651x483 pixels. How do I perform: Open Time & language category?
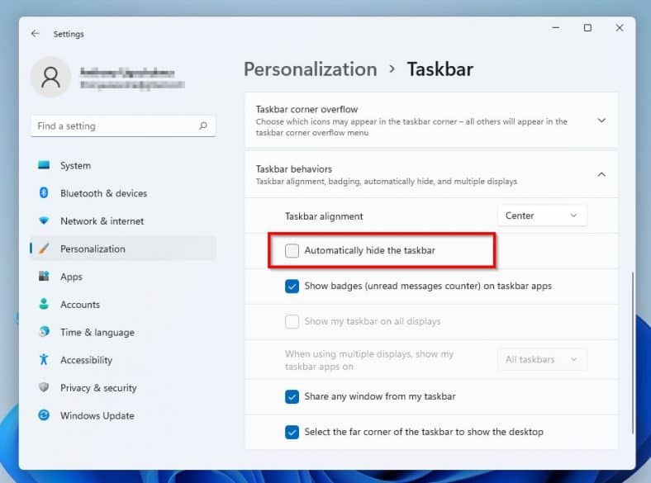pos(123,332)
